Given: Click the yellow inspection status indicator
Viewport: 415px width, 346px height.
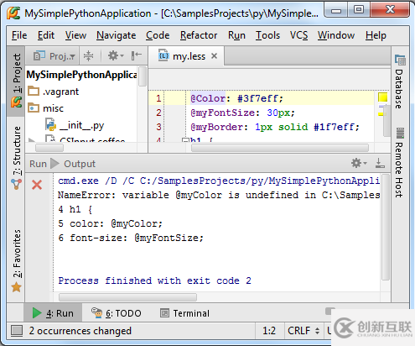Looking at the screenshot, I should tap(382, 97).
